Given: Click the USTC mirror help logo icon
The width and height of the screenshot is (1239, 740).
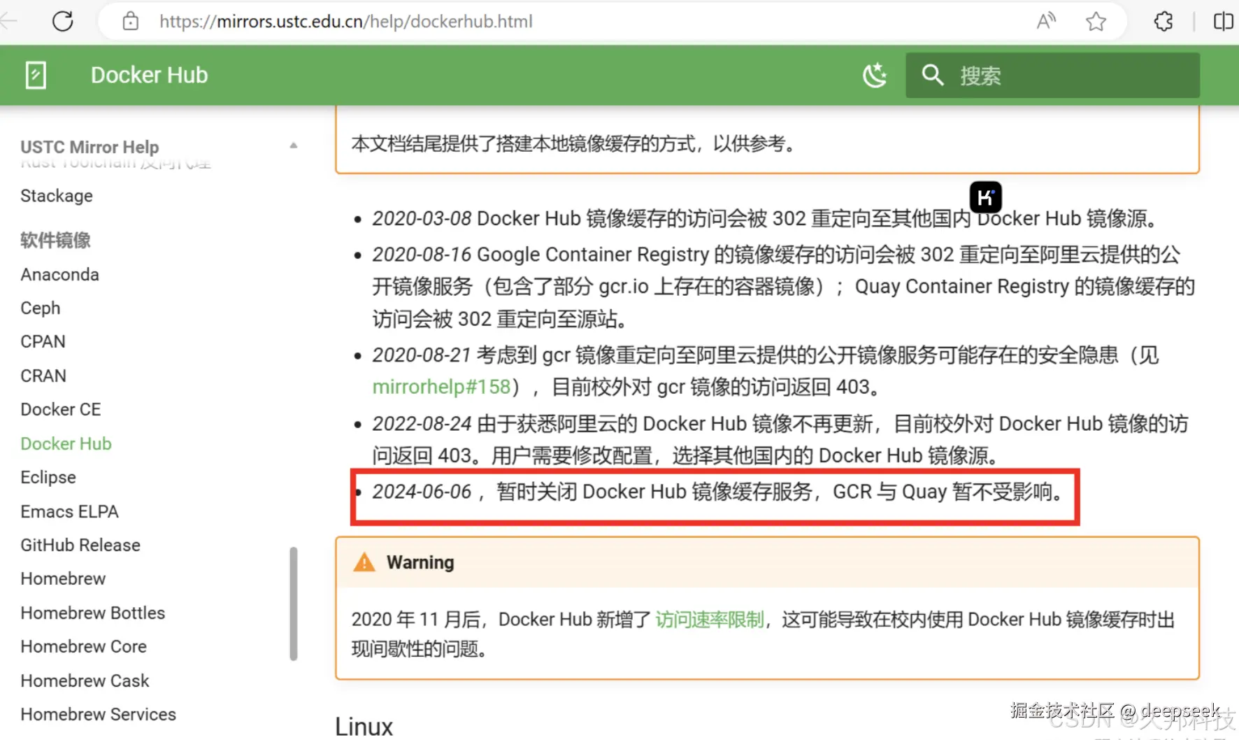Looking at the screenshot, I should 36,76.
